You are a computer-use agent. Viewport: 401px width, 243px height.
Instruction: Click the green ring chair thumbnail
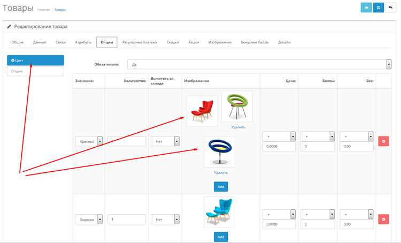(237, 107)
